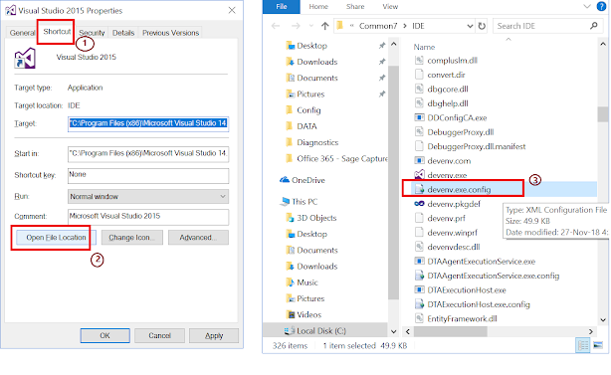The height and width of the screenshot is (375, 611).
Task: Expand the Explorer ribbon chevron
Action: click(587, 6)
